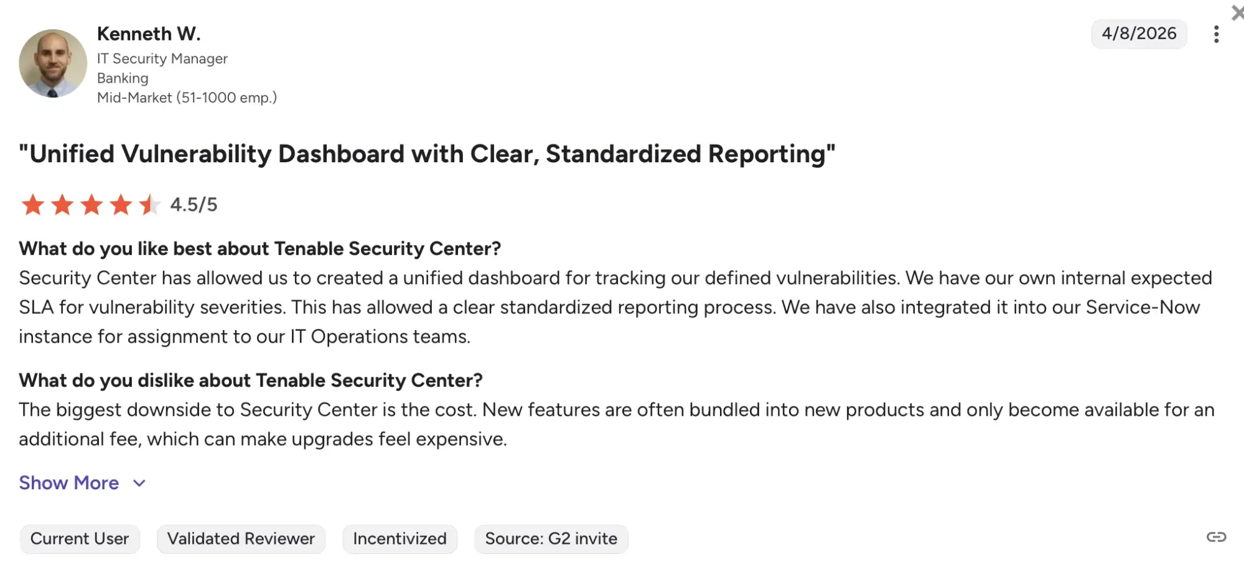
Task: Click the Source: G2 invite badge
Action: pos(551,538)
